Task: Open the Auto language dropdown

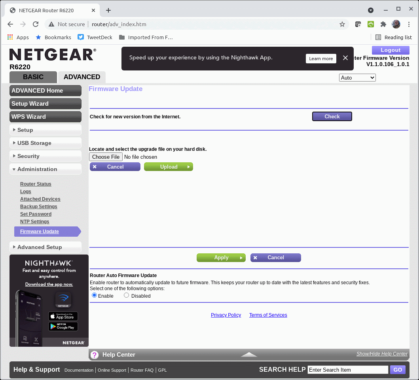Action: [357, 78]
